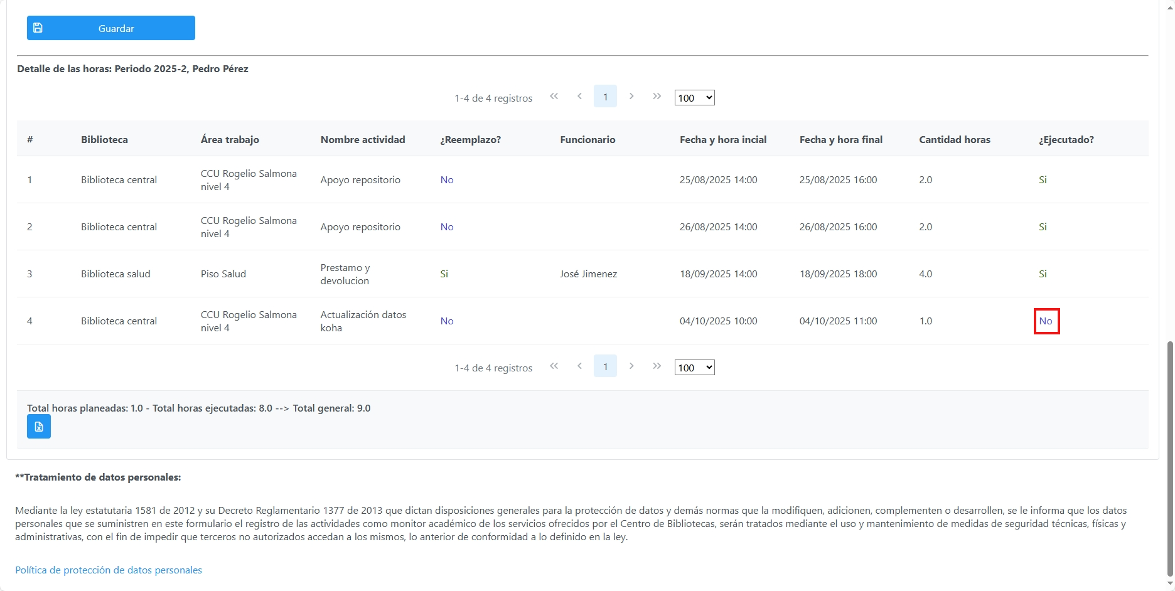The image size is (1175, 591).
Task: Click ¿Reemplazo? "Si" for Prestamo y devolucion
Action: pos(444,274)
